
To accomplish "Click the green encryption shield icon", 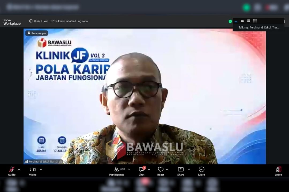I will coord(230,22).
